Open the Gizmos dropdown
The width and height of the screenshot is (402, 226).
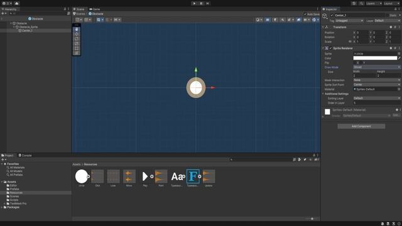pos(315,19)
